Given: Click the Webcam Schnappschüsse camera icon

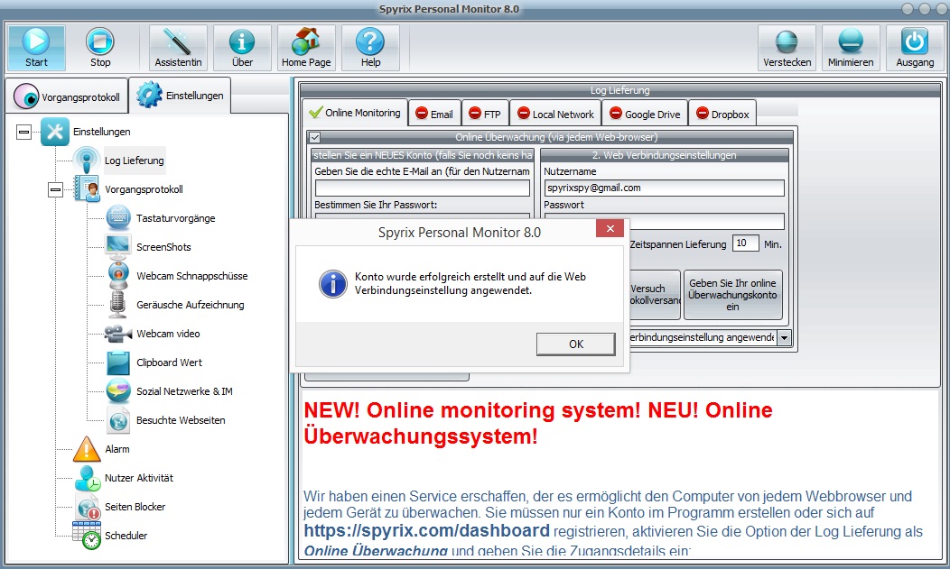Looking at the screenshot, I should 118,275.
